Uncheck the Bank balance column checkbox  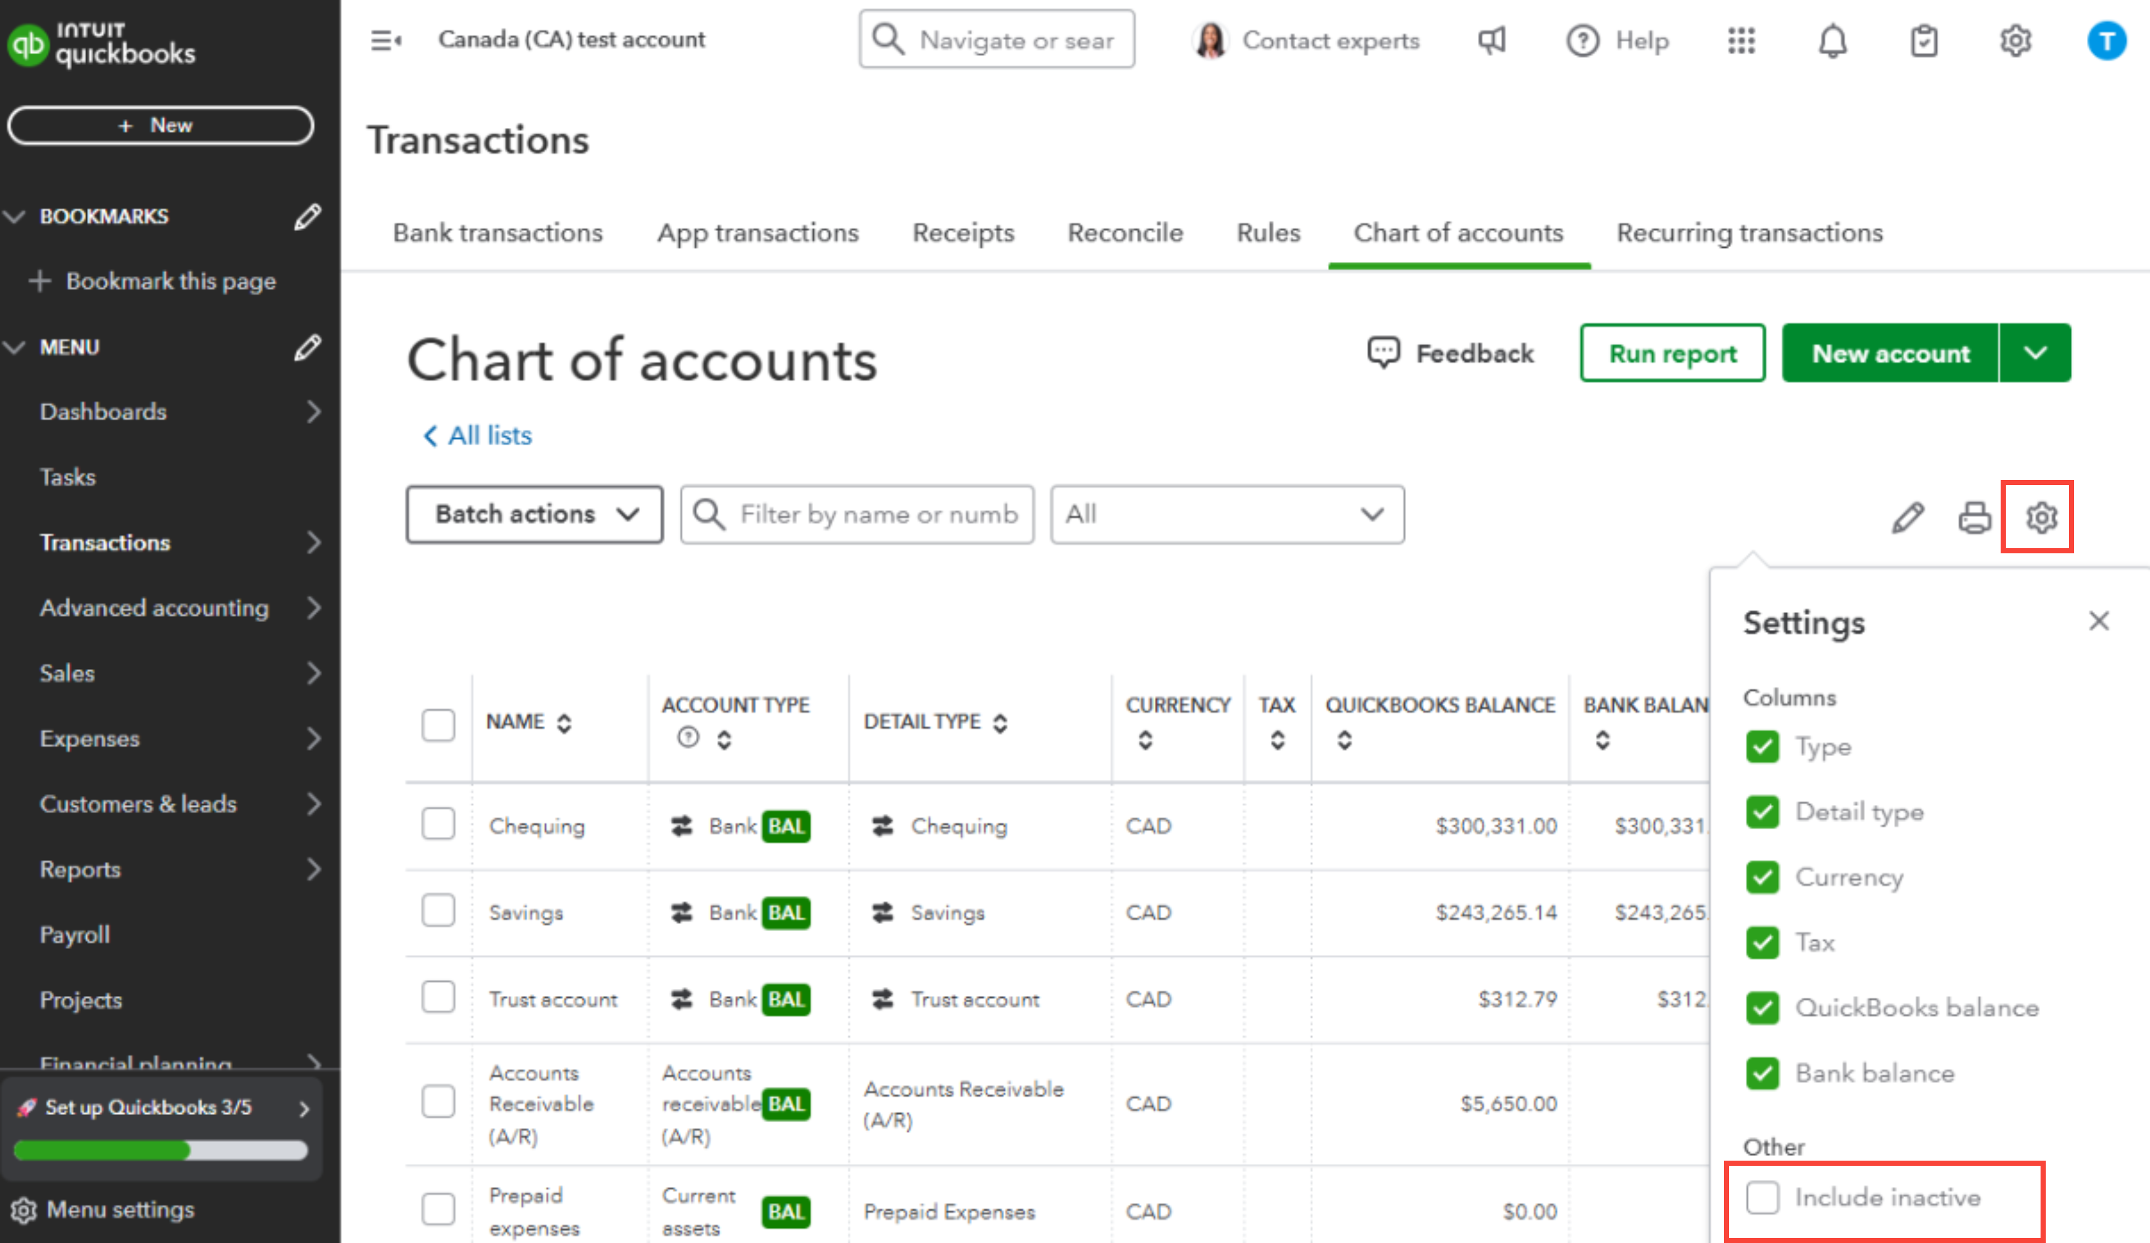point(1762,1073)
